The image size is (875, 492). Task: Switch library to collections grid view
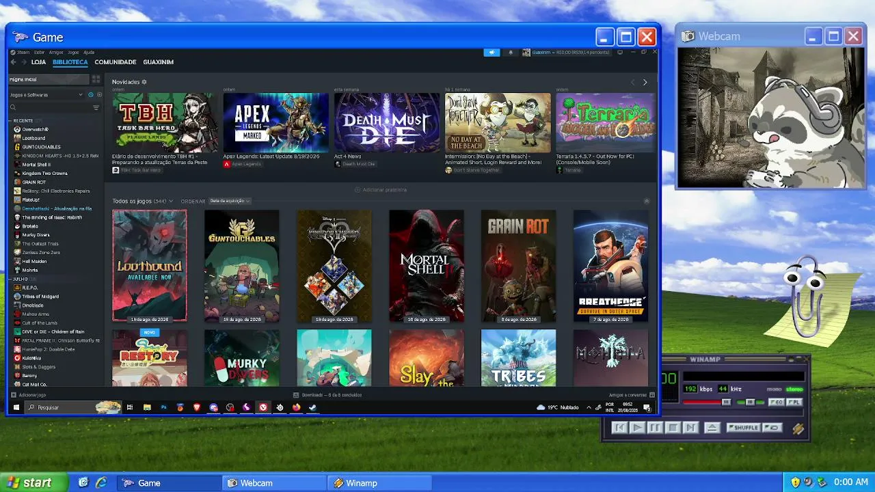pyautogui.click(x=96, y=79)
